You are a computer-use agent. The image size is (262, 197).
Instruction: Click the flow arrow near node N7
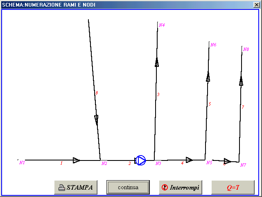click(x=228, y=161)
